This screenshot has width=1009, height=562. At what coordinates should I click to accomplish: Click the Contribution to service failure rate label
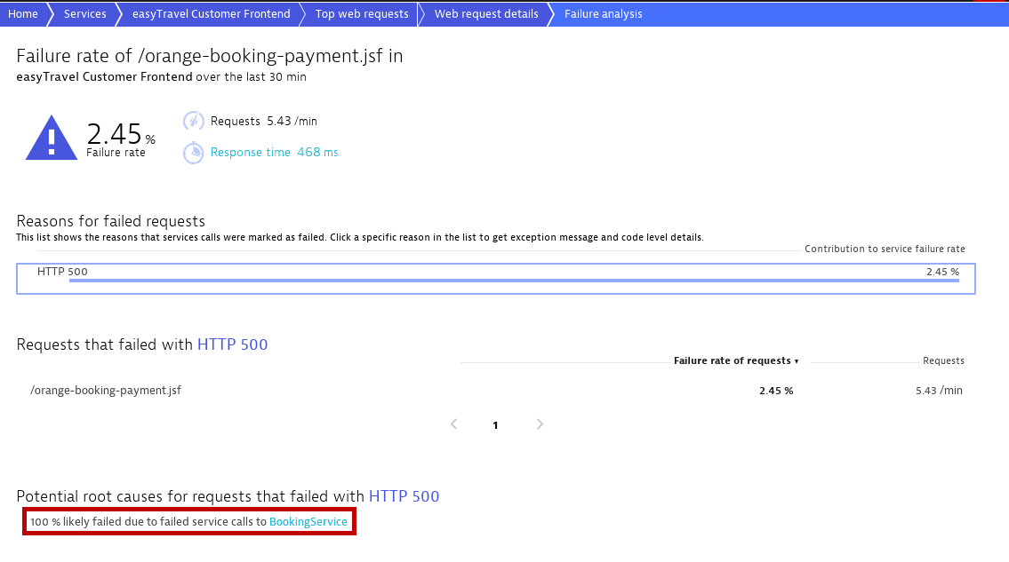pos(885,249)
